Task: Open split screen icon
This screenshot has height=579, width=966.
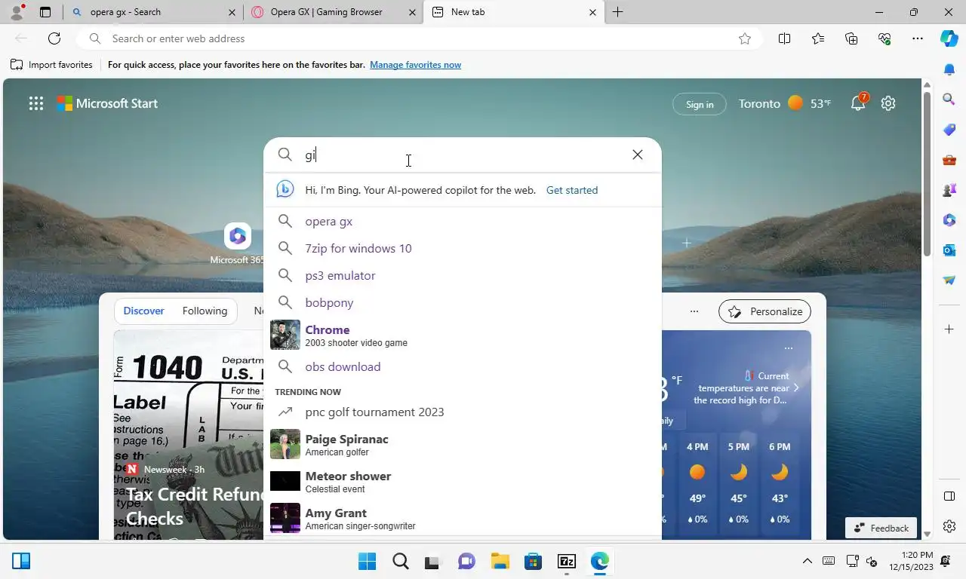Action: (784, 38)
